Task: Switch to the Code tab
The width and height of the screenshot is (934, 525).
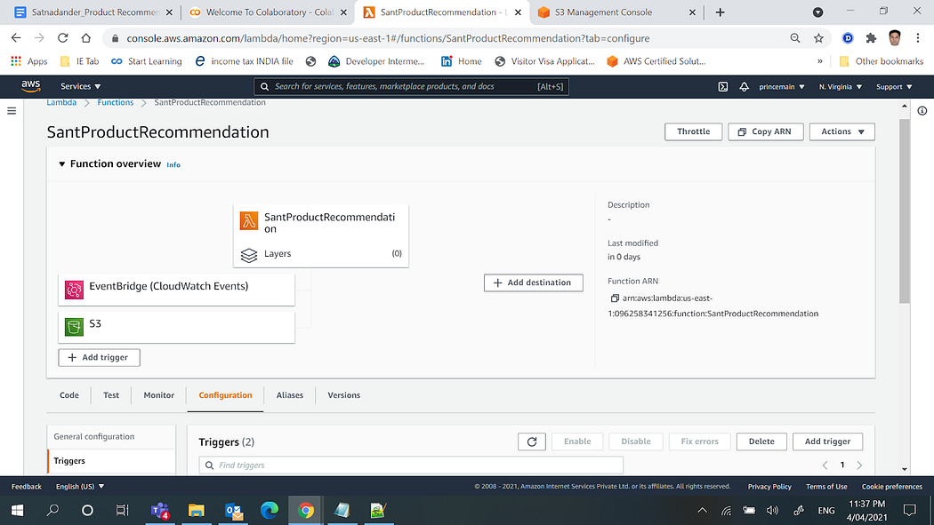Action: point(69,395)
